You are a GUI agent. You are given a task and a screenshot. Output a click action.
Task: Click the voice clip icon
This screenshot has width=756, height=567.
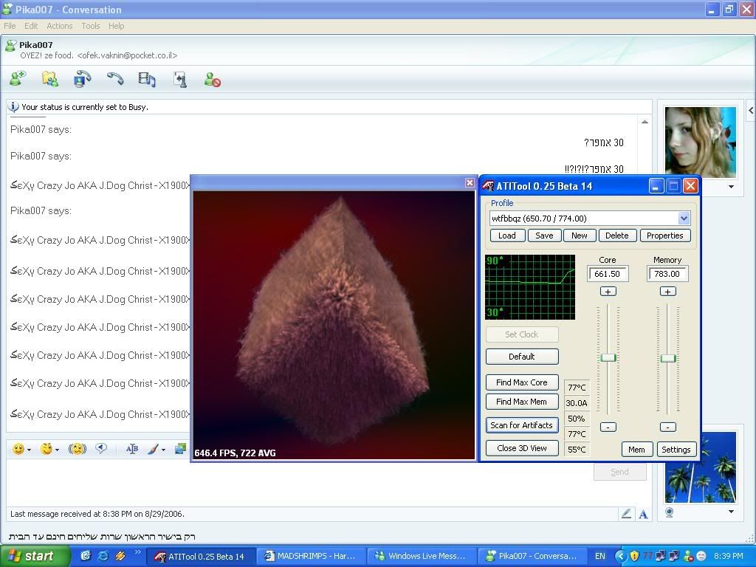pos(100,449)
